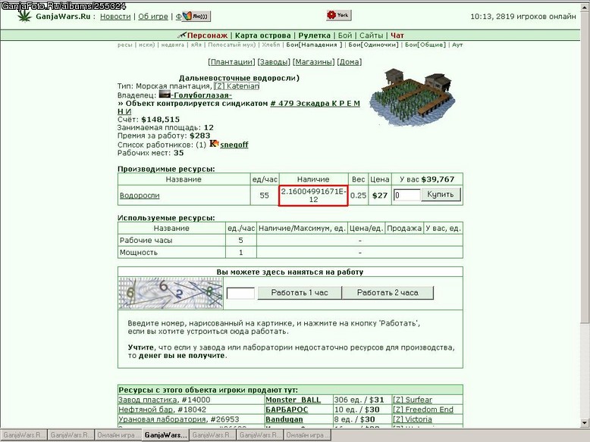This screenshot has width=590, height=442.
Task: Open the [Z] Surfear sector link
Action: coord(413,400)
